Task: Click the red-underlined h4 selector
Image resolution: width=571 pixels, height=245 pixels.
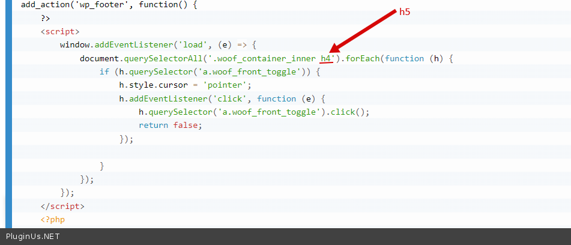Action: click(325, 58)
